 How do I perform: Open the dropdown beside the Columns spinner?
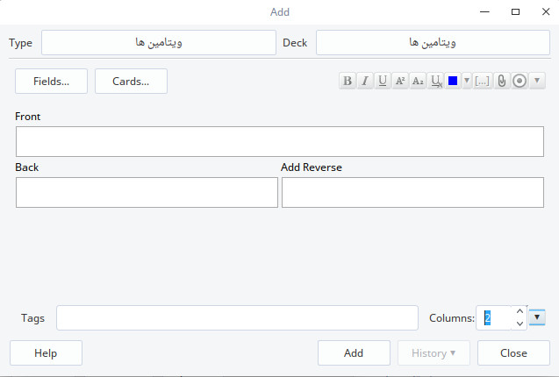coord(538,317)
